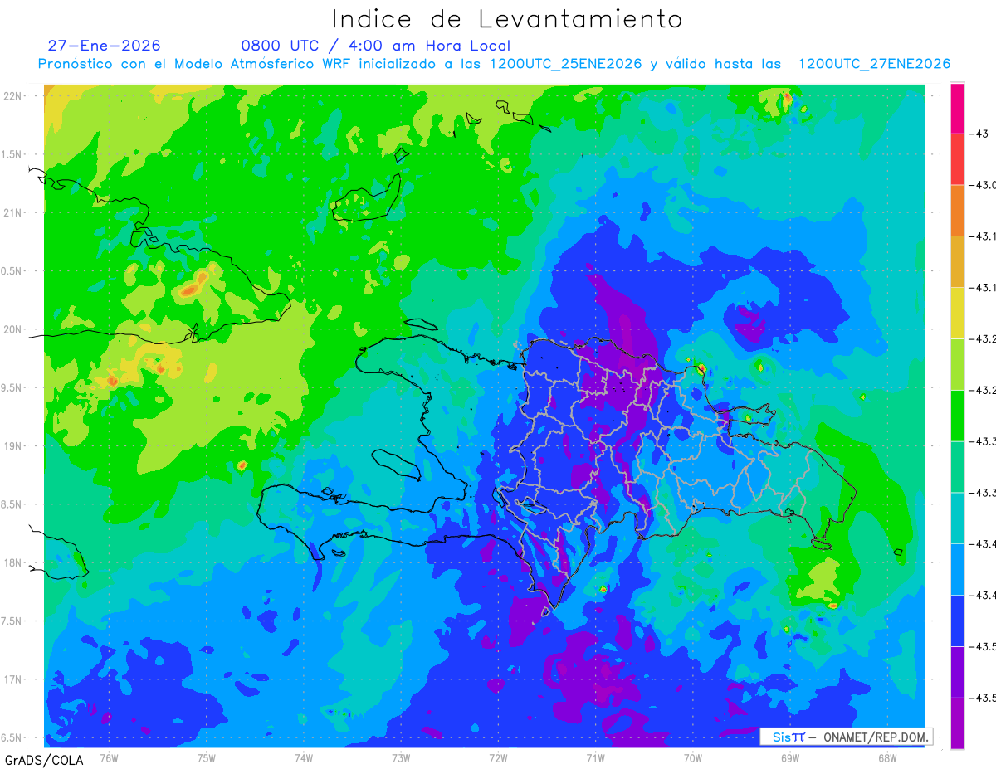The width and height of the screenshot is (996, 769).
Task: Click the bright green colorbar swatch
Action: pyautogui.click(x=957, y=416)
